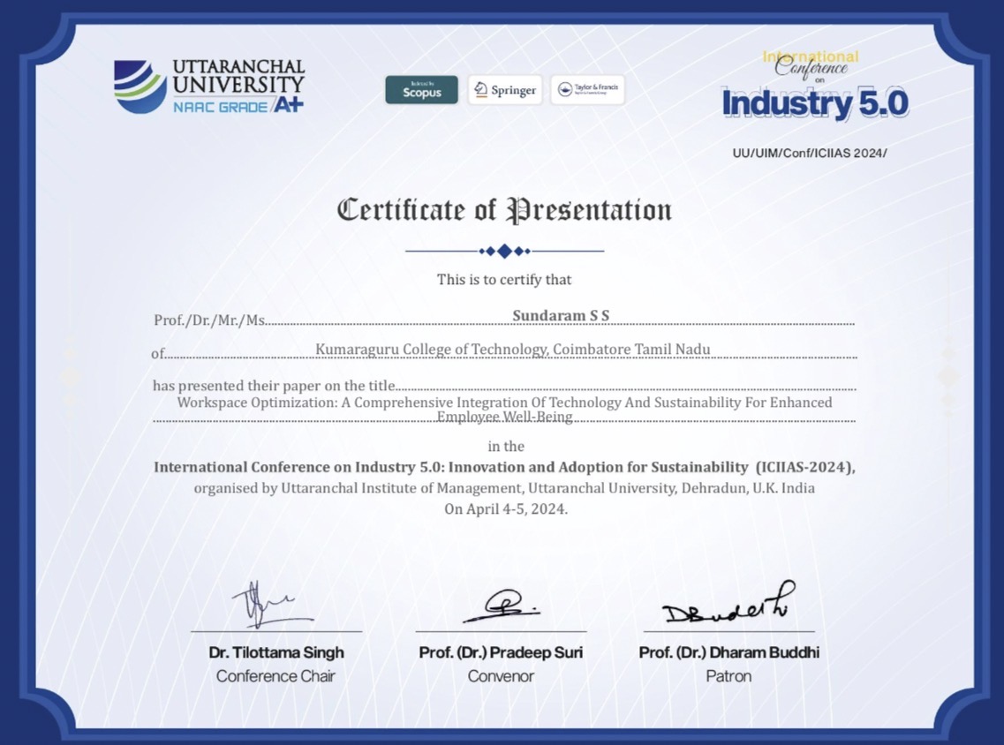Click the NAAC Grade A+ label
This screenshot has width=1004, height=745.
pos(238,105)
